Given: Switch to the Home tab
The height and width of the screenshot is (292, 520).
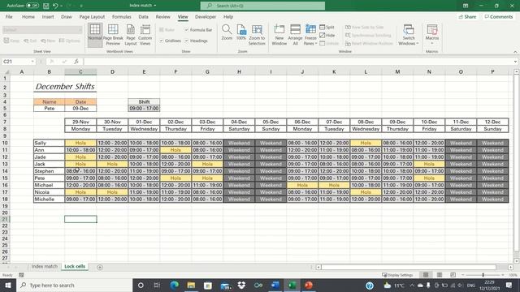Looking at the screenshot, I should [28, 16].
